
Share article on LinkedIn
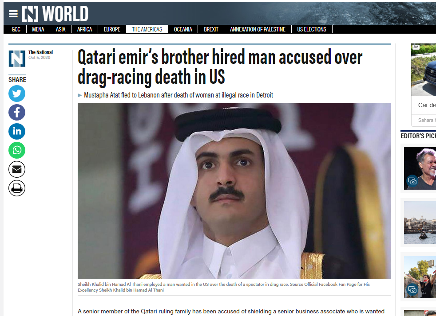(x=17, y=131)
